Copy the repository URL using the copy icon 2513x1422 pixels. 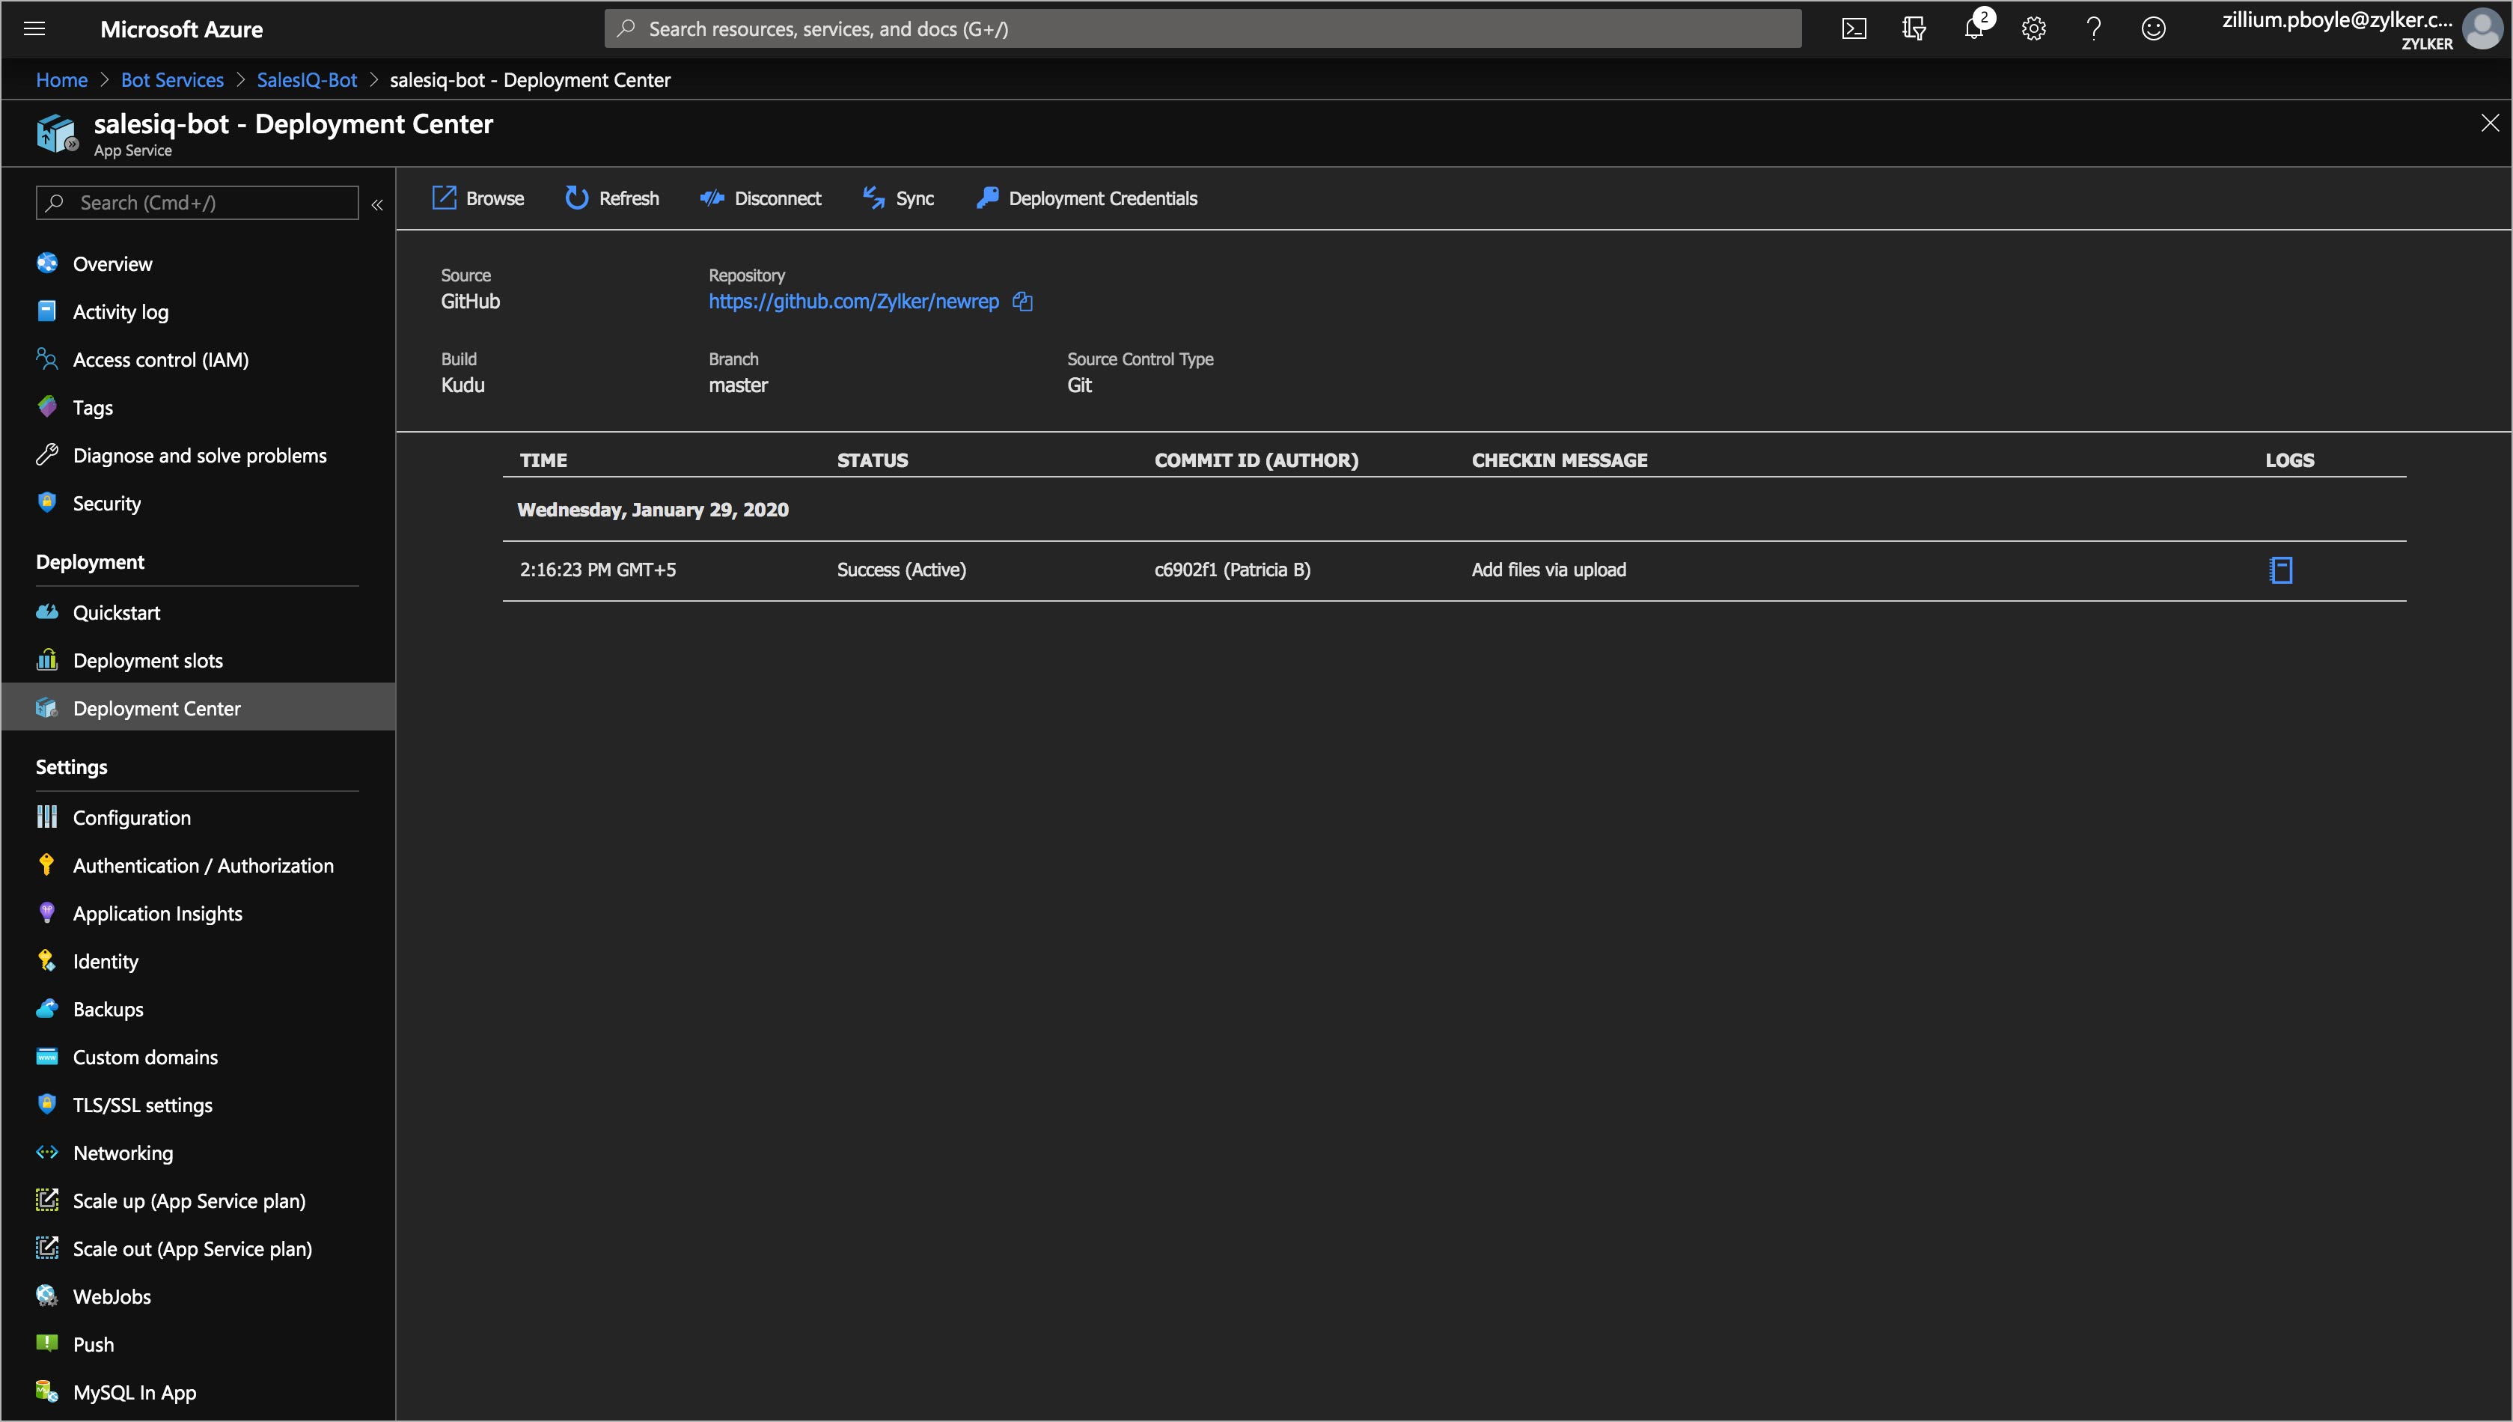(1022, 302)
